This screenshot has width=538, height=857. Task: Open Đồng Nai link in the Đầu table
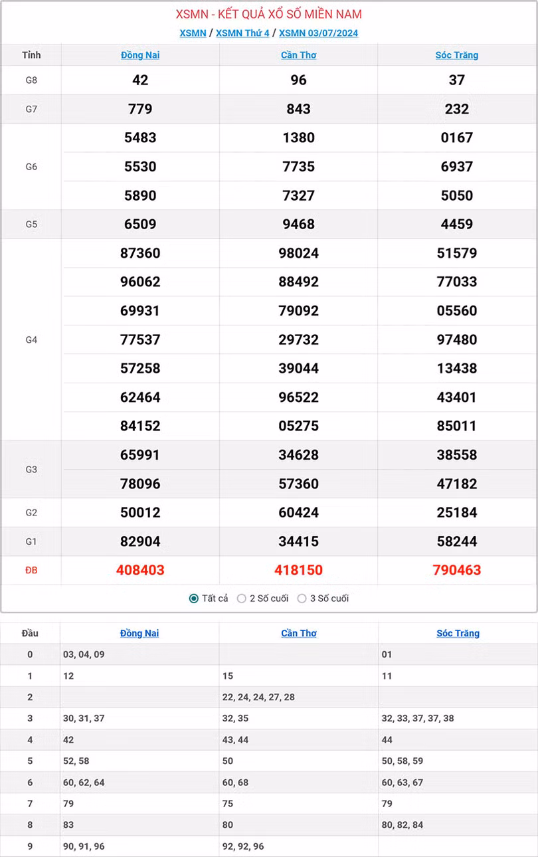(x=139, y=633)
